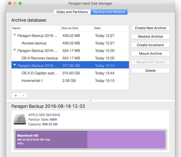181x157 pixels.
Task: Click the Restore Archive button
Action: pyautogui.click(x=151, y=37)
